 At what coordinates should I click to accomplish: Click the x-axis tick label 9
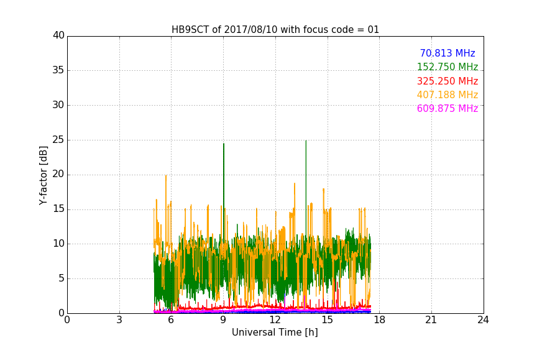coord(223,320)
